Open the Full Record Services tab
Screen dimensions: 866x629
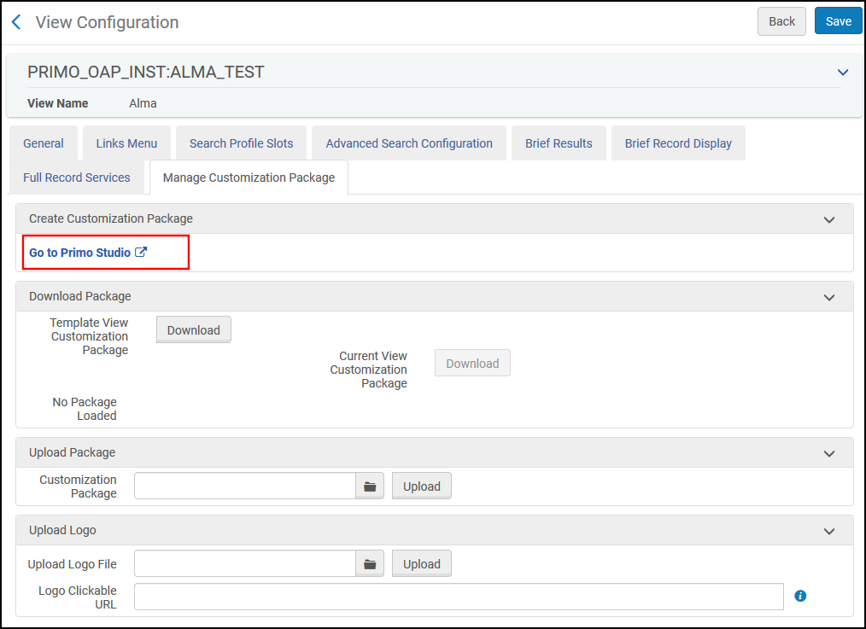click(77, 178)
